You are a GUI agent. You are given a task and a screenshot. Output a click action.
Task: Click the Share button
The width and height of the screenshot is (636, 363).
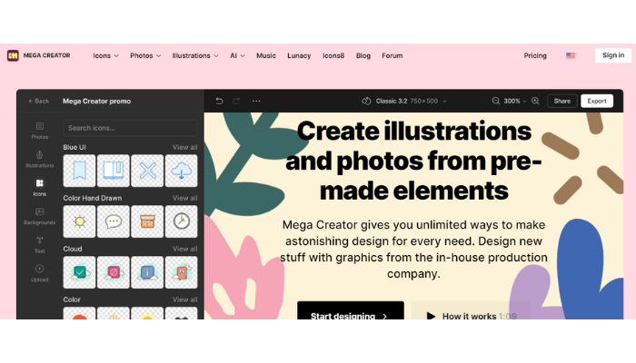click(x=562, y=101)
